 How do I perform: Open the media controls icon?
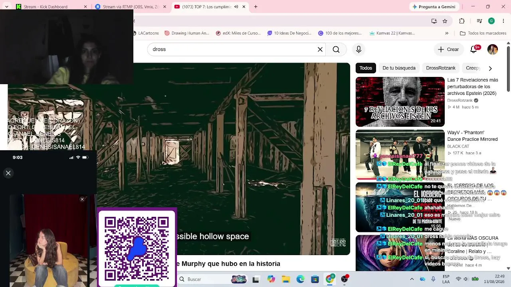click(x=480, y=21)
